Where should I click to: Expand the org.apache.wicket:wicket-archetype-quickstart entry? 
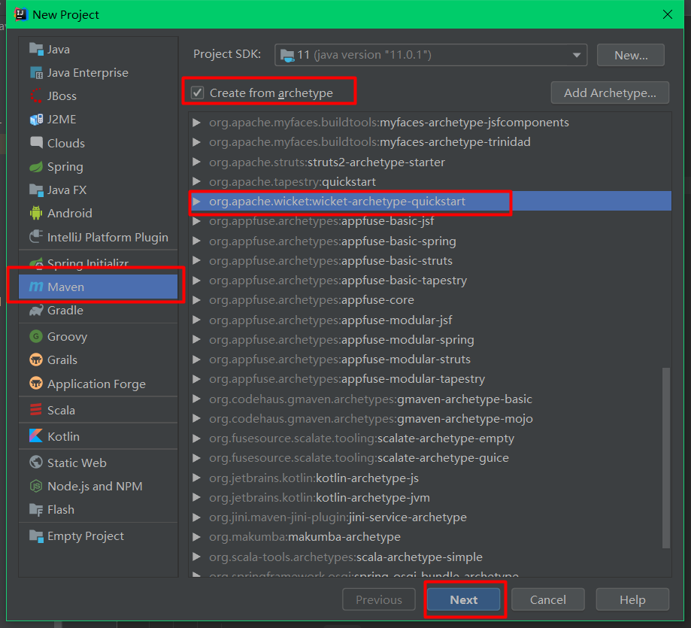pos(198,202)
